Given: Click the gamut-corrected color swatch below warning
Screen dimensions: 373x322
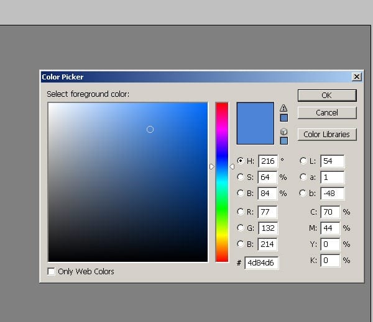Looking at the screenshot, I should (x=283, y=117).
